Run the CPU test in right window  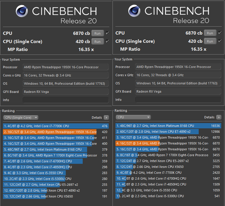[210, 33]
